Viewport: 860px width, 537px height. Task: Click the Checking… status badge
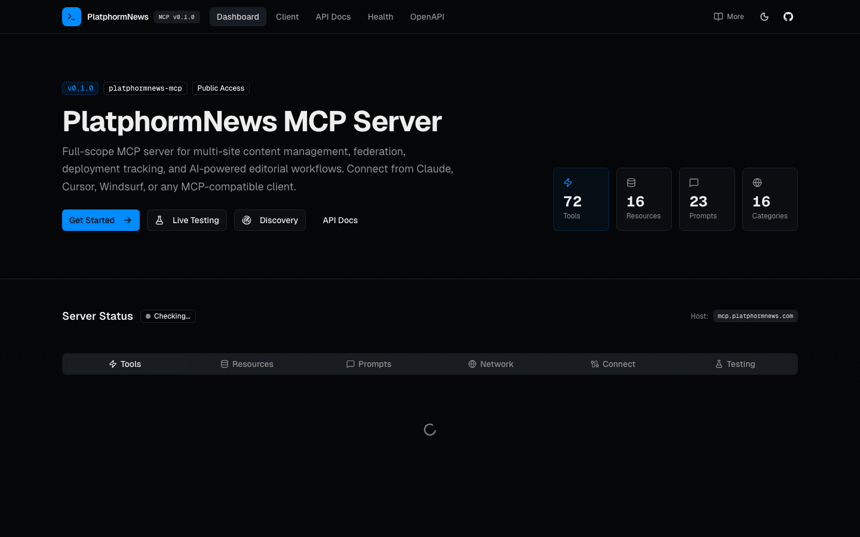[x=168, y=316]
